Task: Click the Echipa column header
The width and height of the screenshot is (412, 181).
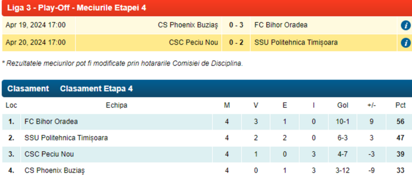Action: (x=117, y=105)
